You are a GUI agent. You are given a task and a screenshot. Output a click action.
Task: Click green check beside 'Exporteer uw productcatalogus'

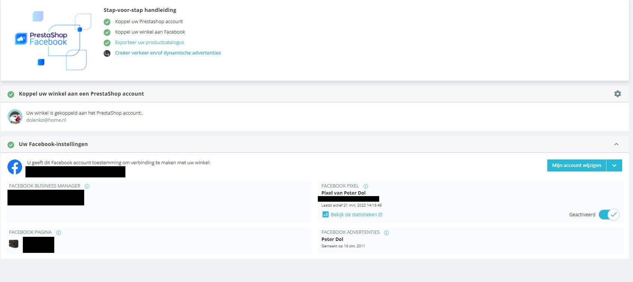point(107,43)
